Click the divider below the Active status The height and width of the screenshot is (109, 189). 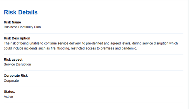(93, 103)
